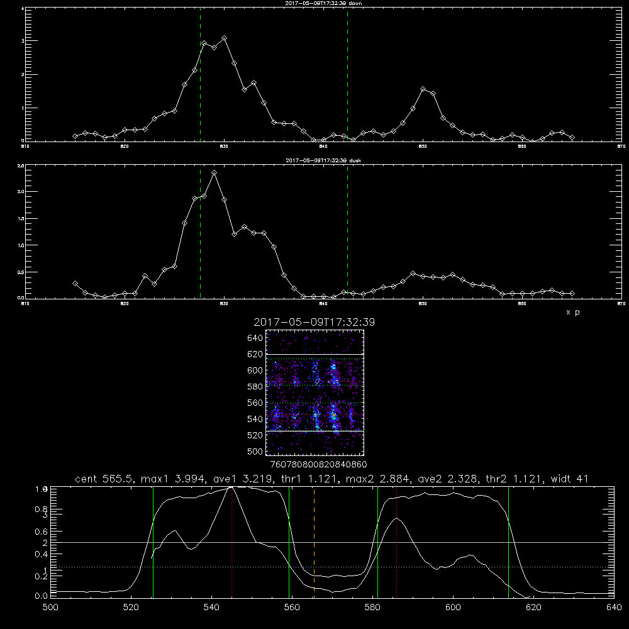Click the 'x p' axis label
The width and height of the screenshot is (629, 629).
[573, 312]
